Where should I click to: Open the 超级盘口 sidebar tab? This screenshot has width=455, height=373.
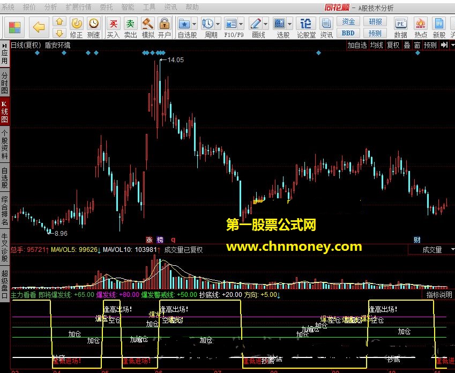click(4, 285)
